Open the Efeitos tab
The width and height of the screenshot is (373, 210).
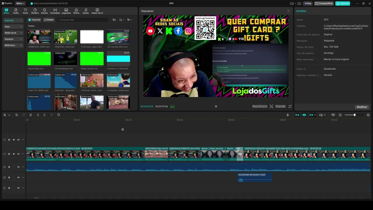pyautogui.click(x=45, y=11)
